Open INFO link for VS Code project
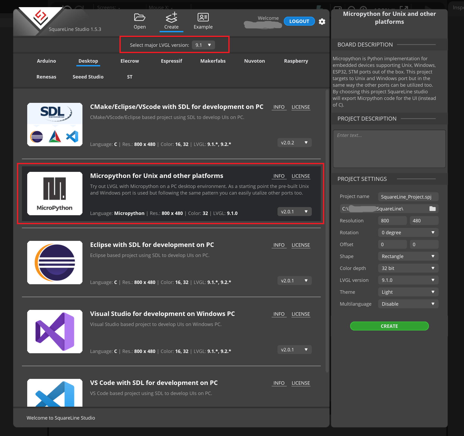Image resolution: width=464 pixels, height=436 pixels. 279,383
